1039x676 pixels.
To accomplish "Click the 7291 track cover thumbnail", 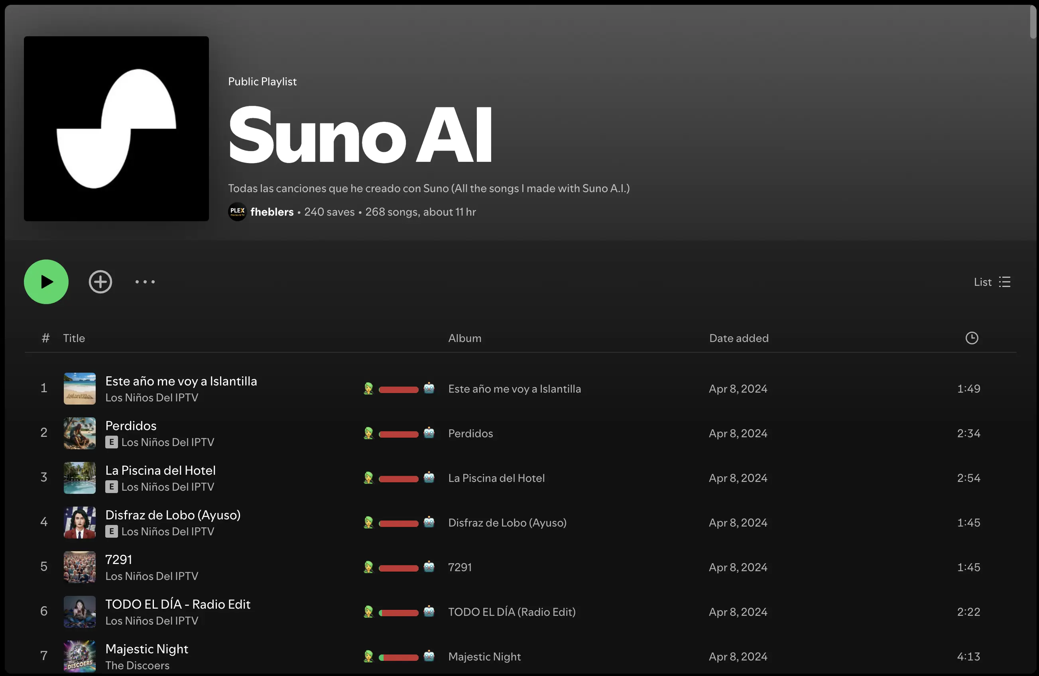I will tap(79, 567).
